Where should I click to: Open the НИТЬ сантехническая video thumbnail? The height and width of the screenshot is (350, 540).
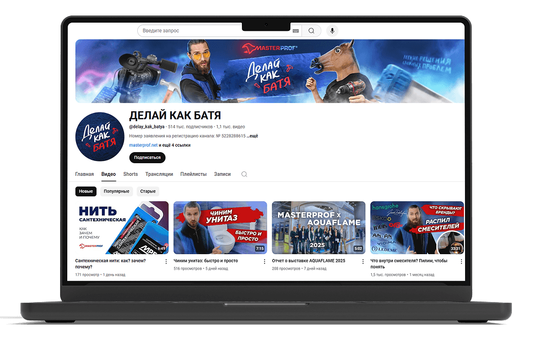pyautogui.click(x=122, y=228)
